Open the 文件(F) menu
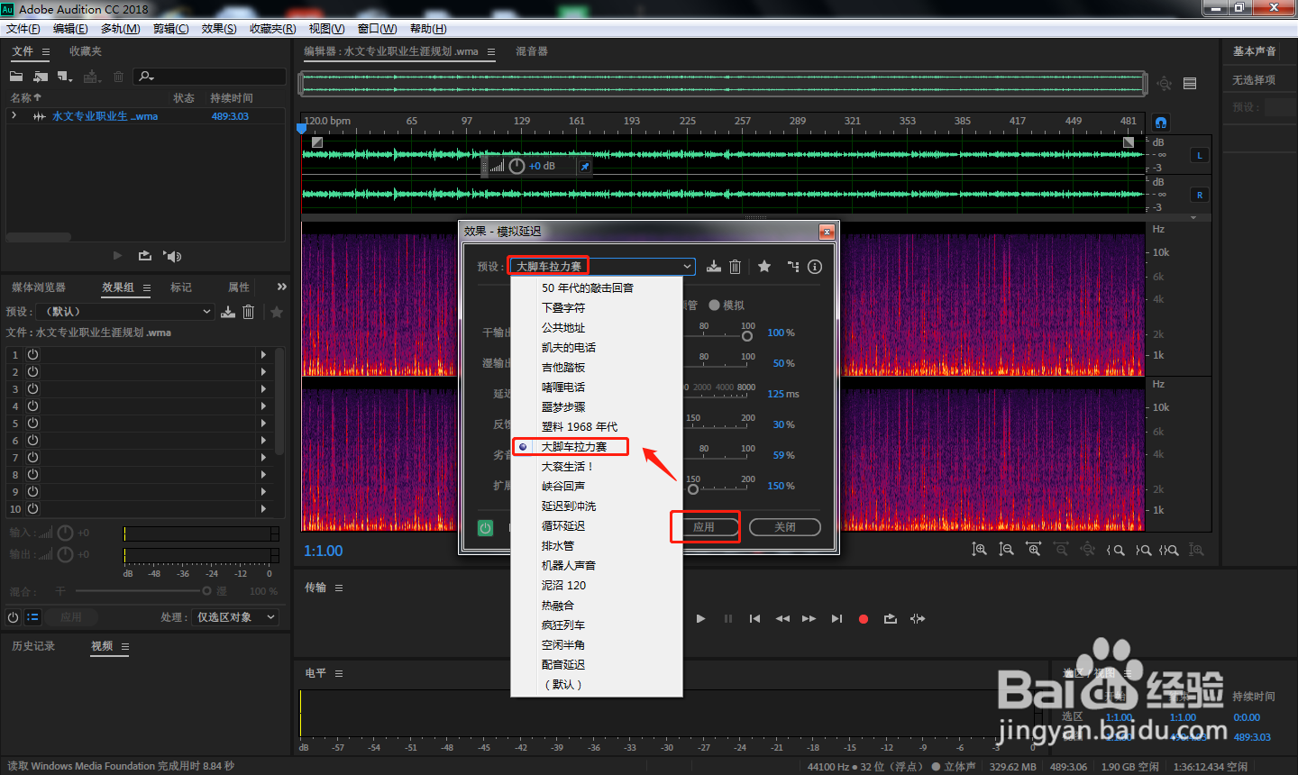This screenshot has height=775, width=1298. 23,29
